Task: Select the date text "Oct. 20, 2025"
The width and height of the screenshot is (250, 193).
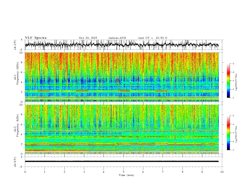Action: (88, 38)
